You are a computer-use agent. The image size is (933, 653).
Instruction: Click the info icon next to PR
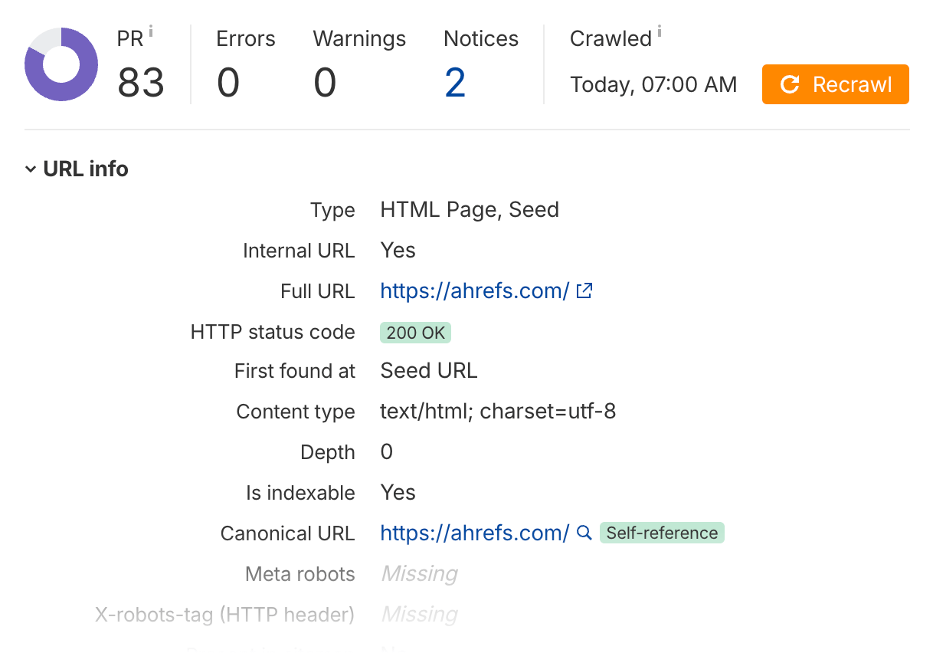[151, 32]
